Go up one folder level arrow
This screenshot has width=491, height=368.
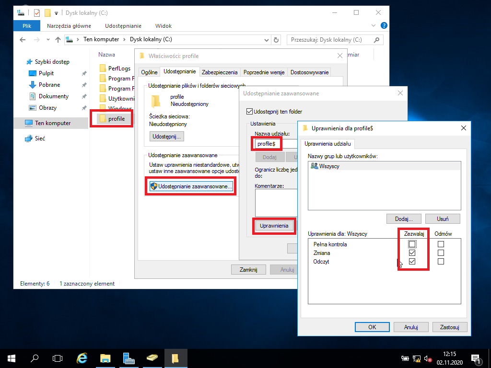(58, 39)
